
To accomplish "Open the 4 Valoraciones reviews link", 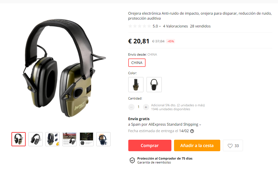I will click(175, 26).
